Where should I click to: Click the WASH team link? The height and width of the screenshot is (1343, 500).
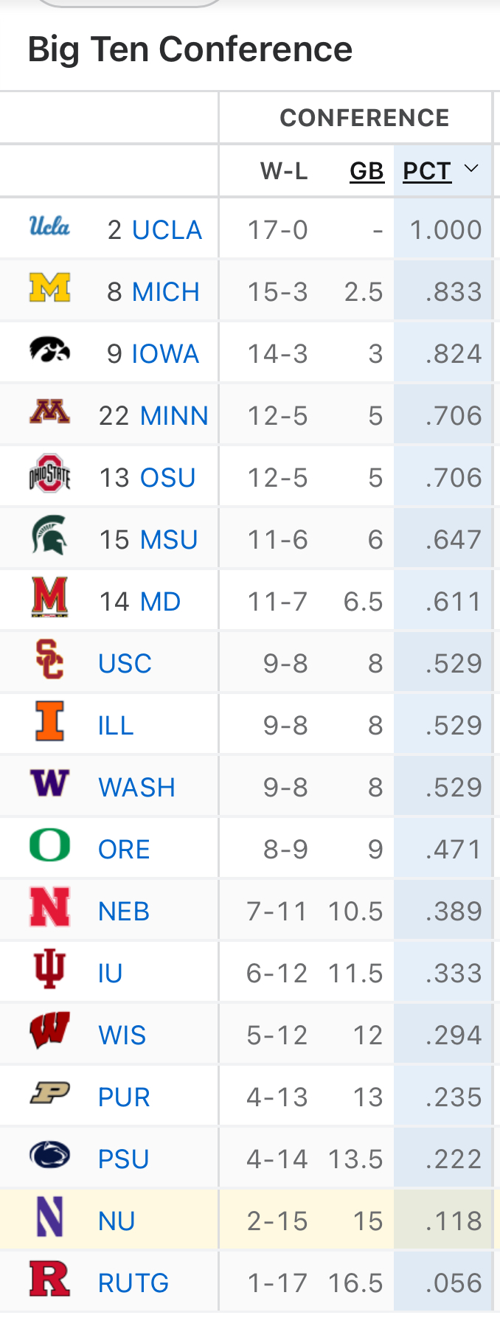pyautogui.click(x=136, y=788)
